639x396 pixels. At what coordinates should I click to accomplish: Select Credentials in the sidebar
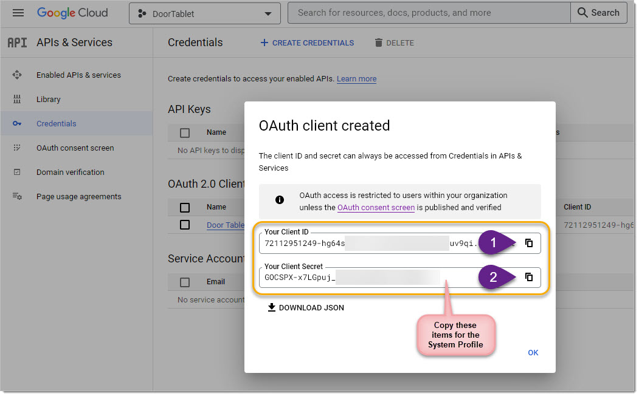[x=77, y=124]
